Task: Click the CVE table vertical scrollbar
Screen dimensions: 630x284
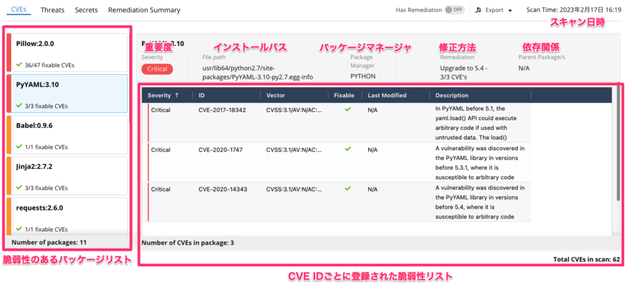Action: (x=618, y=142)
